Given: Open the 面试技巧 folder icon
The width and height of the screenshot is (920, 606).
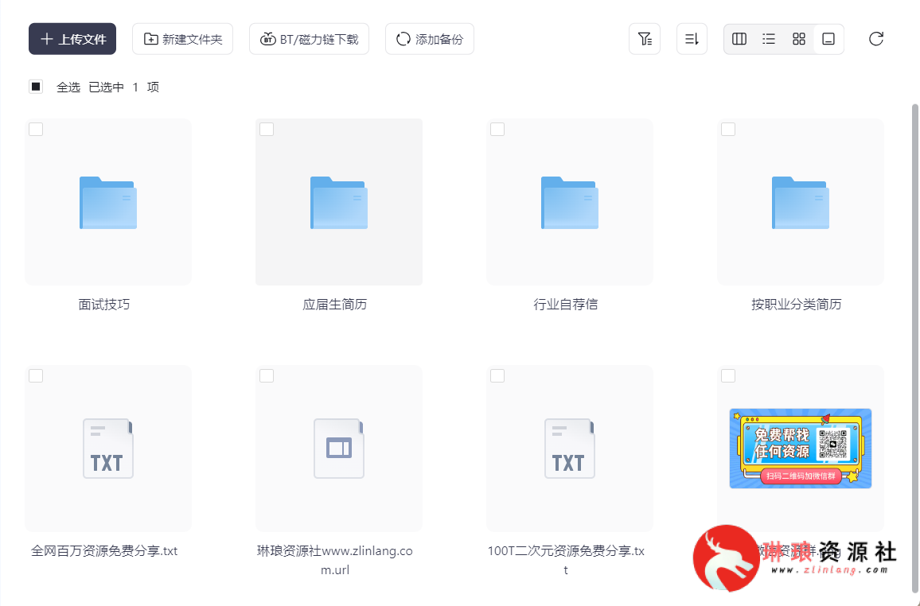Looking at the screenshot, I should (108, 203).
